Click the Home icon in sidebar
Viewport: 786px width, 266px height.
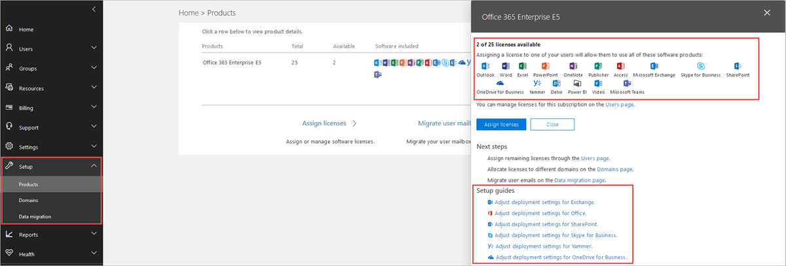click(x=9, y=29)
